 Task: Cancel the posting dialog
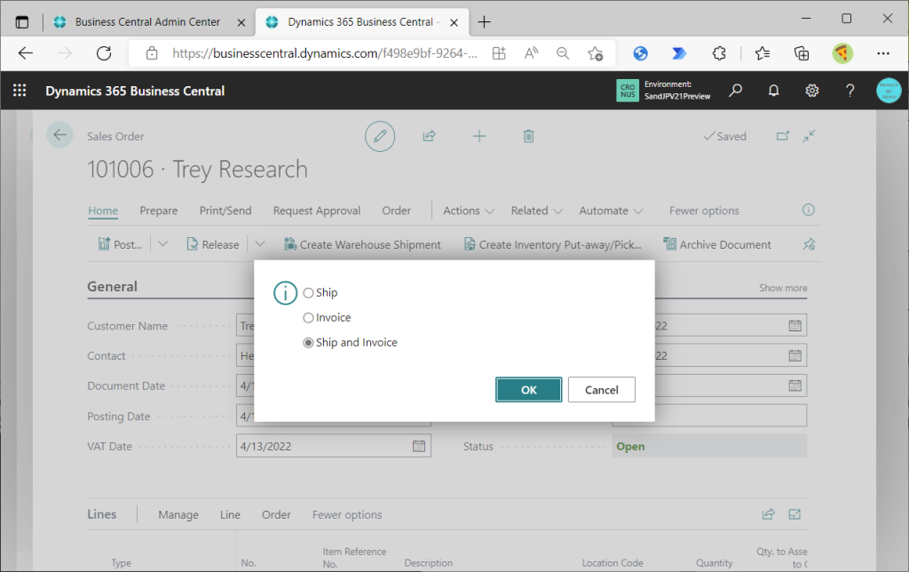[x=601, y=390]
